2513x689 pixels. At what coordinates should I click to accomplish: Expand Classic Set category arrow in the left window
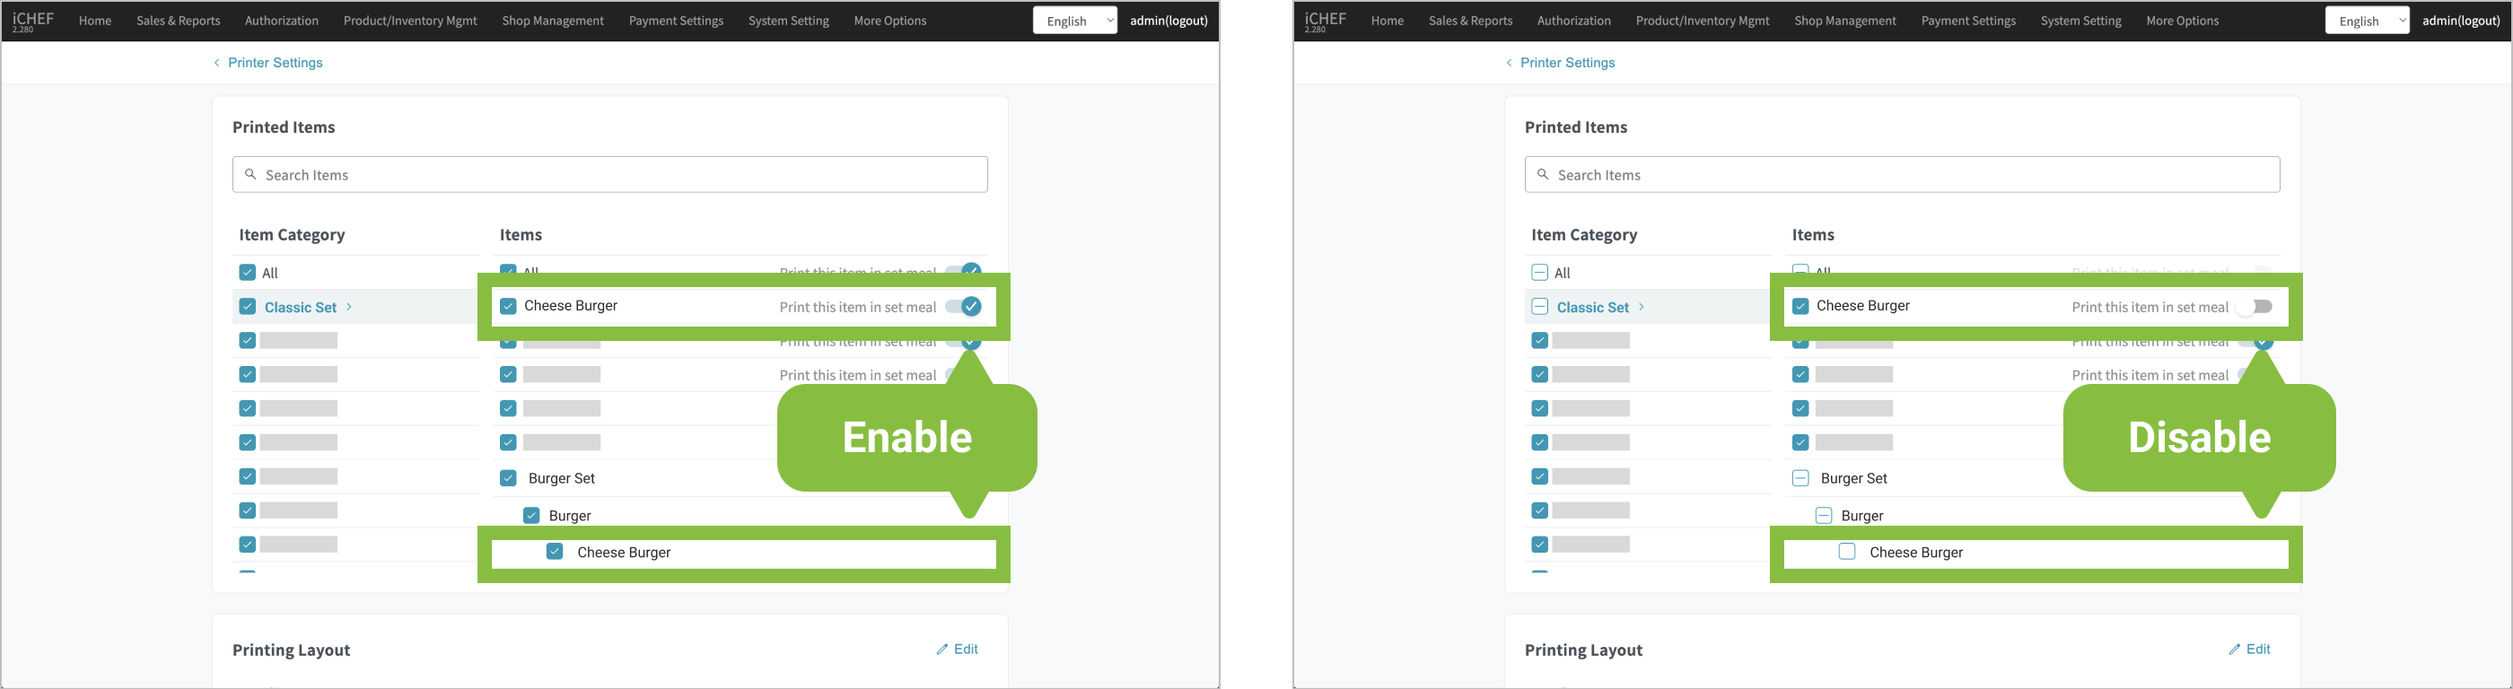349,307
